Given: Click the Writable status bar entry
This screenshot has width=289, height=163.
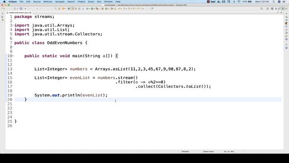Looking at the screenshot, I should point(185,151).
